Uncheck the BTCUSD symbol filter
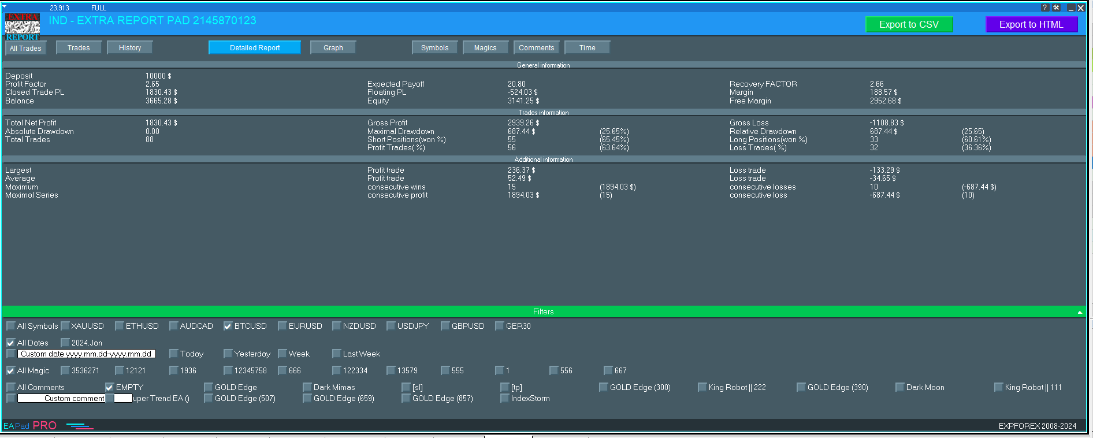This screenshot has width=1093, height=438. pyautogui.click(x=228, y=326)
